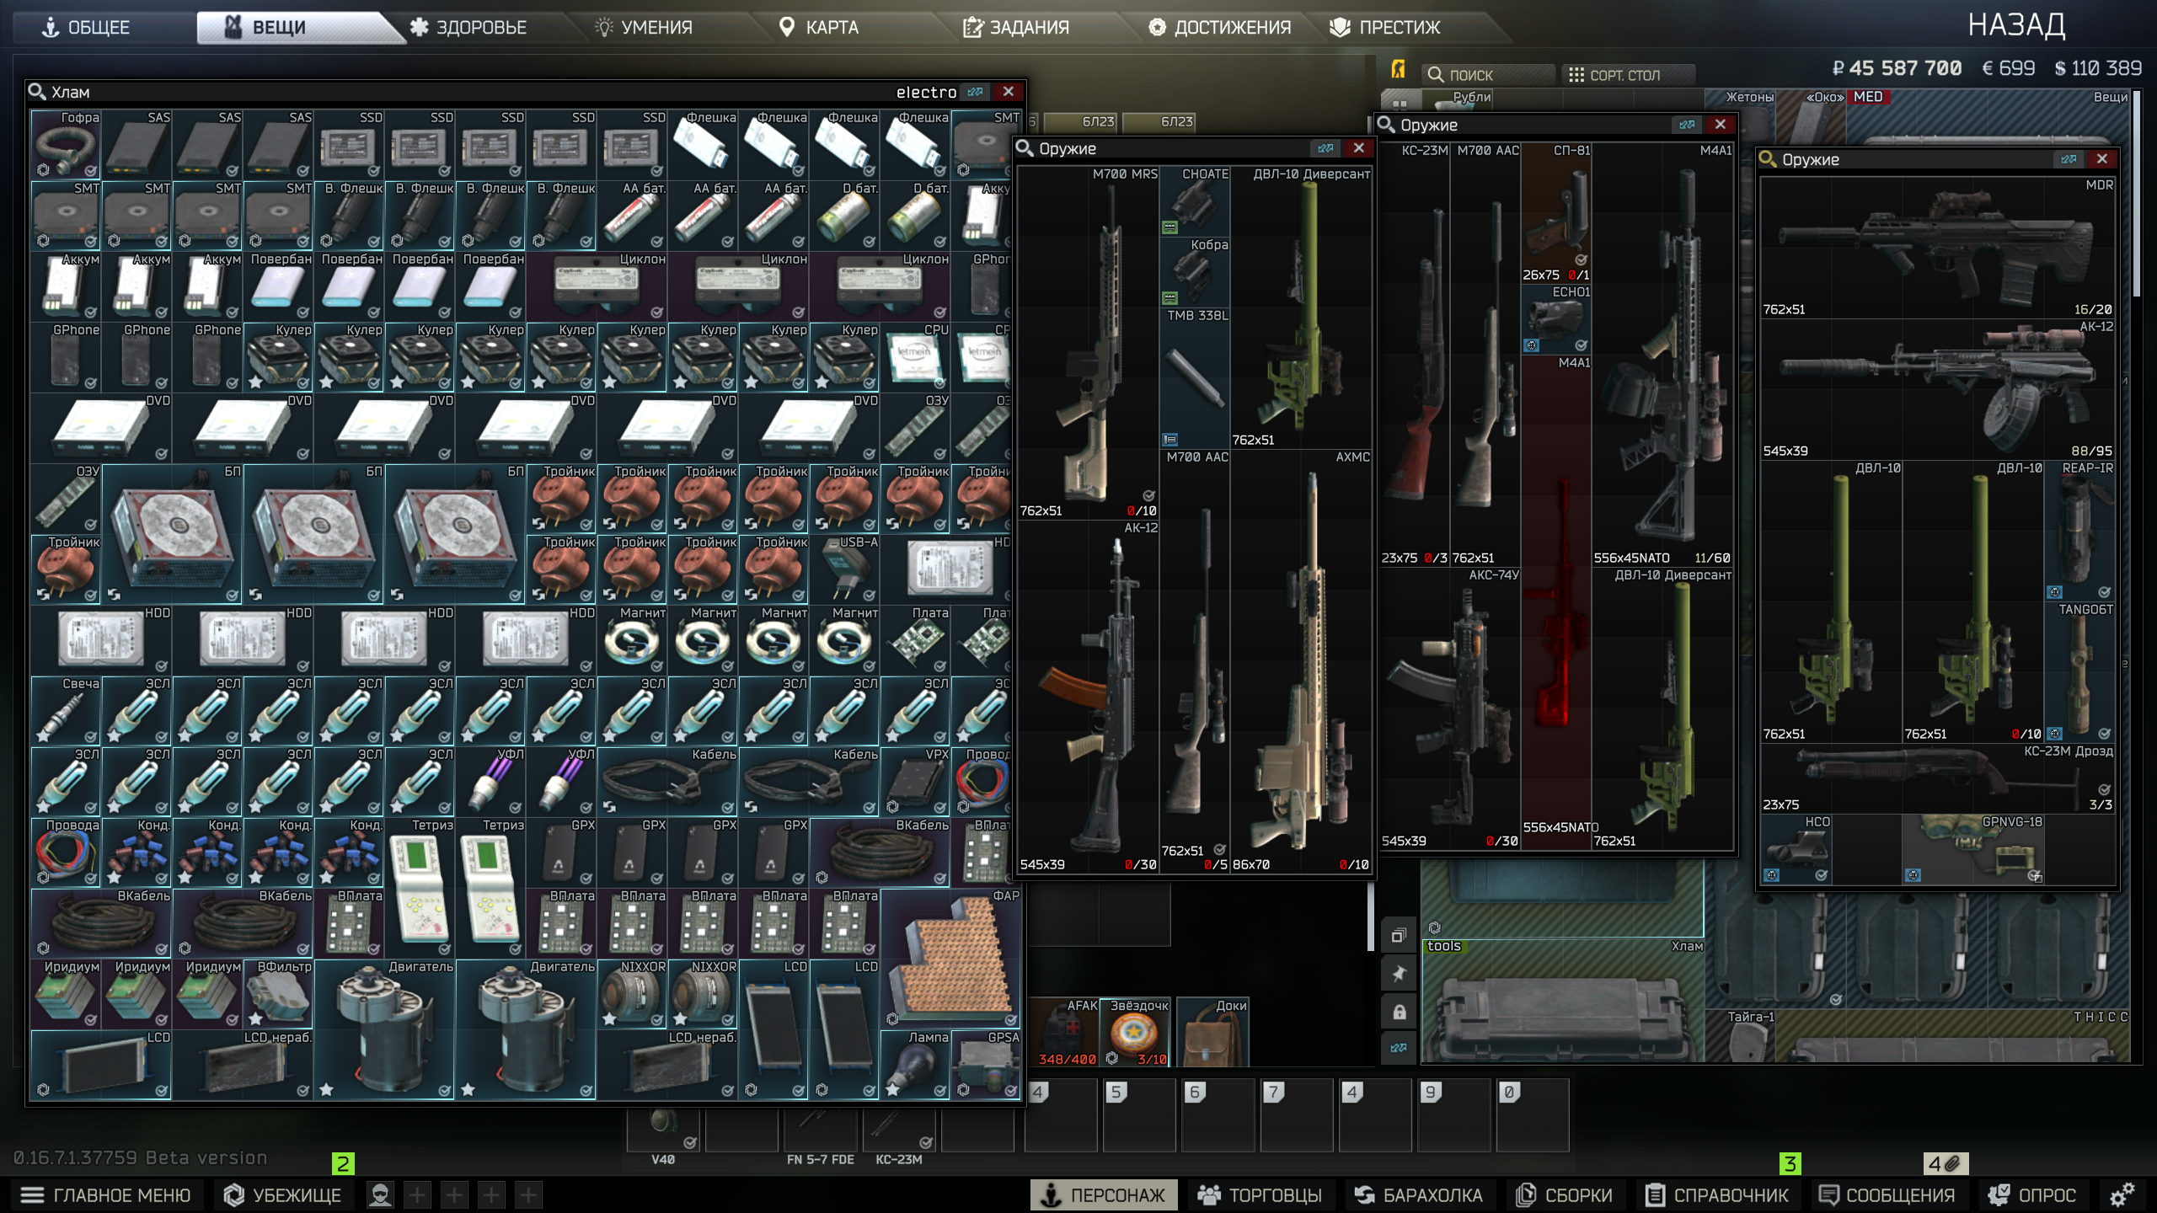Select the USB-A adapter item

[845, 569]
